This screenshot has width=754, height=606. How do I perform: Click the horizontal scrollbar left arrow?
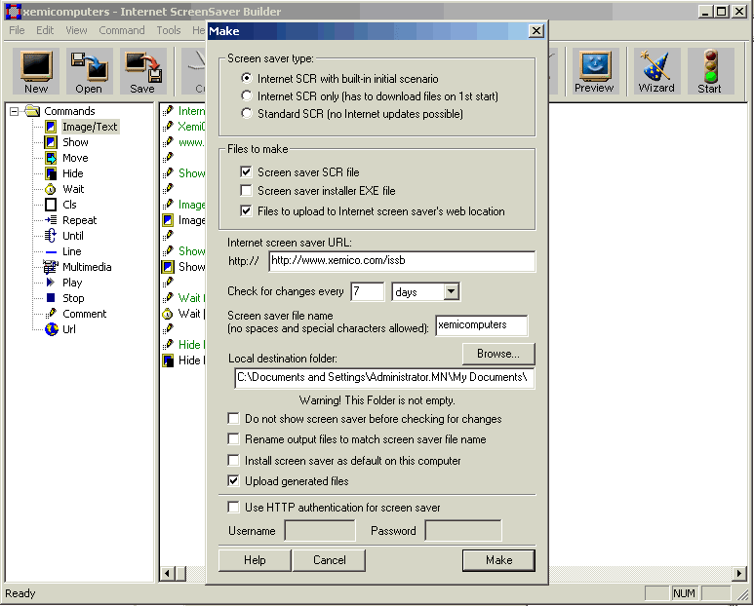167,573
